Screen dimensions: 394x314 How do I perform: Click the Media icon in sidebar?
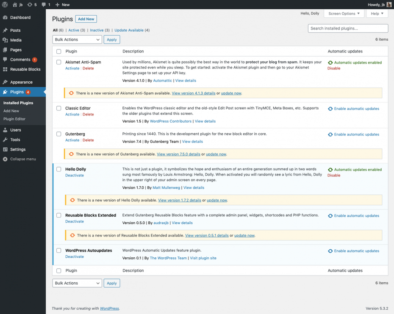(x=5, y=40)
